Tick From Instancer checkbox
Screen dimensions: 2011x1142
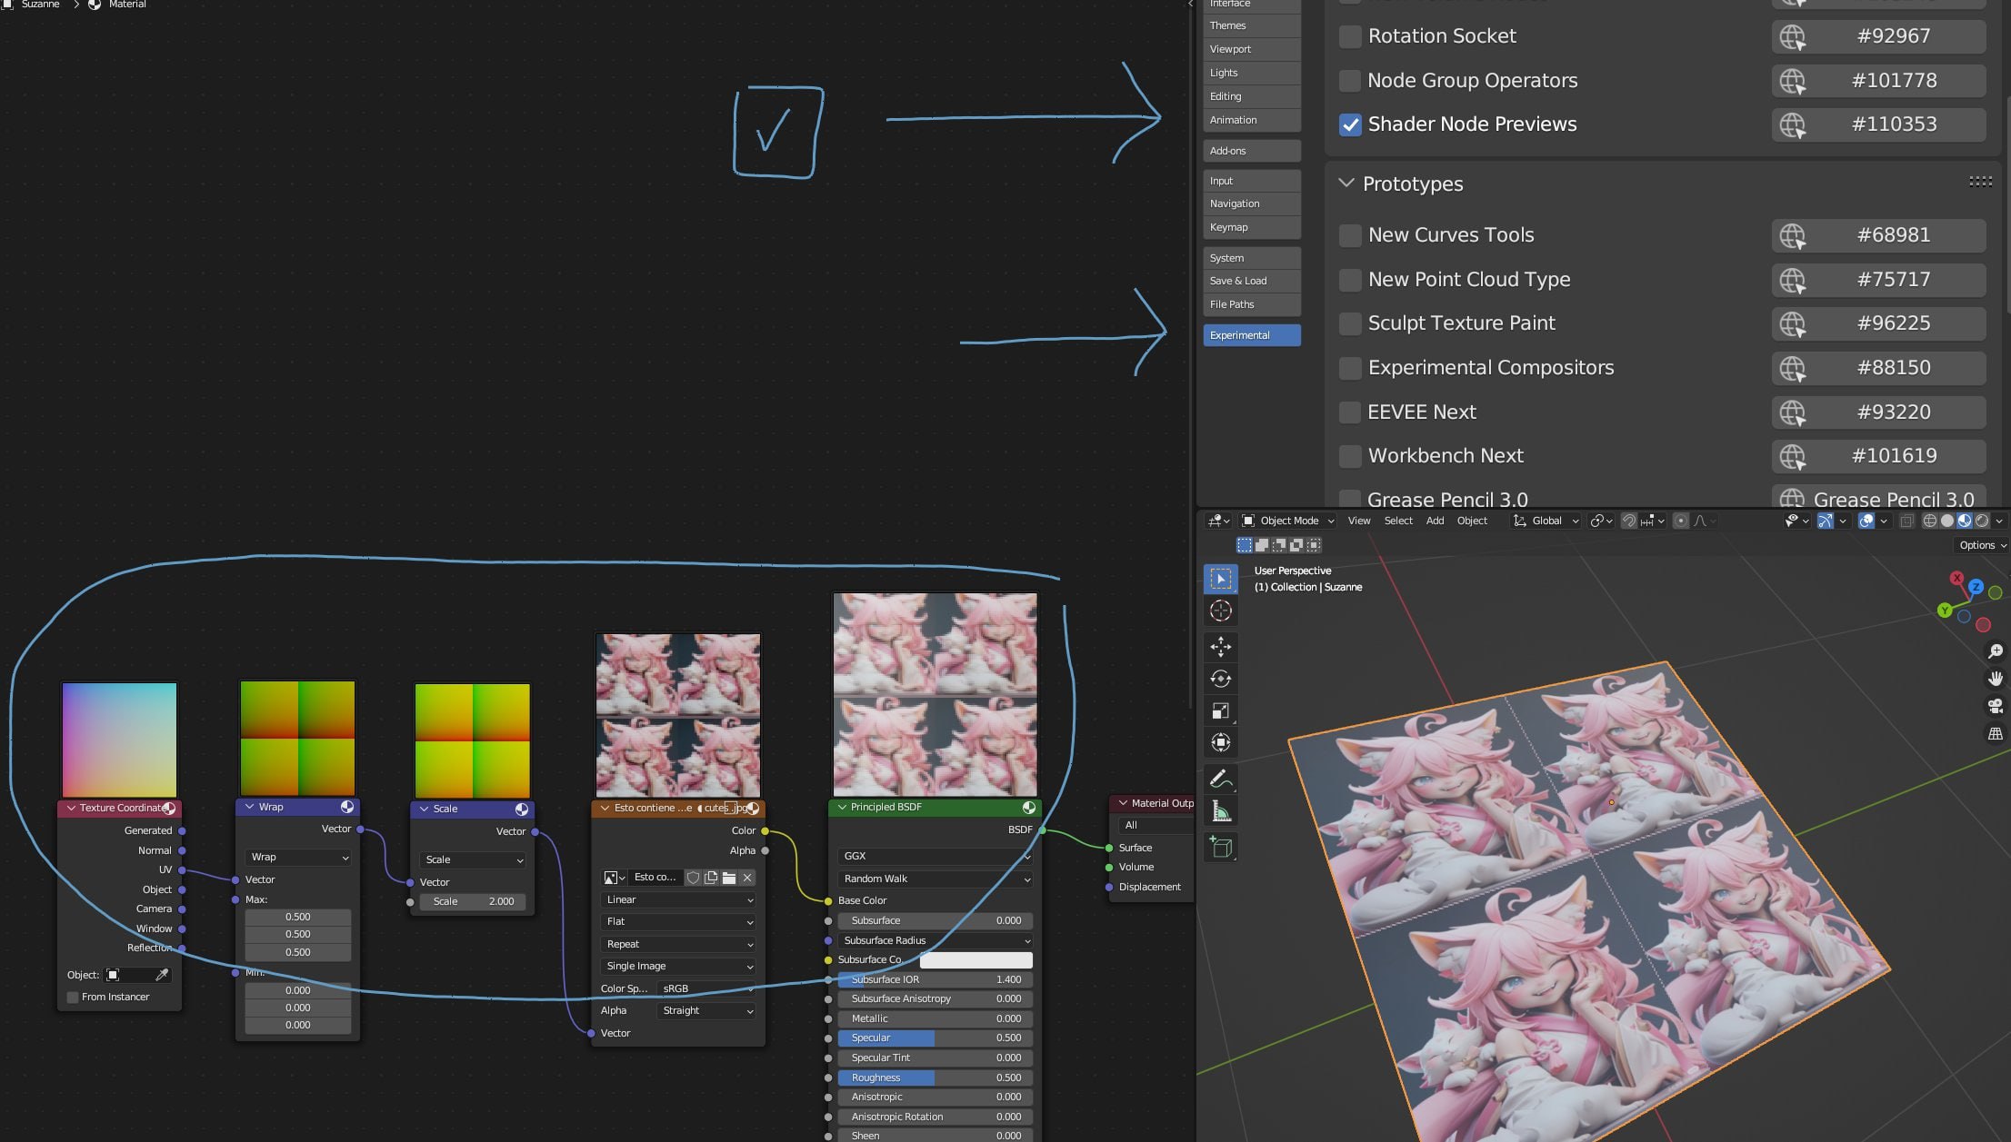(73, 998)
